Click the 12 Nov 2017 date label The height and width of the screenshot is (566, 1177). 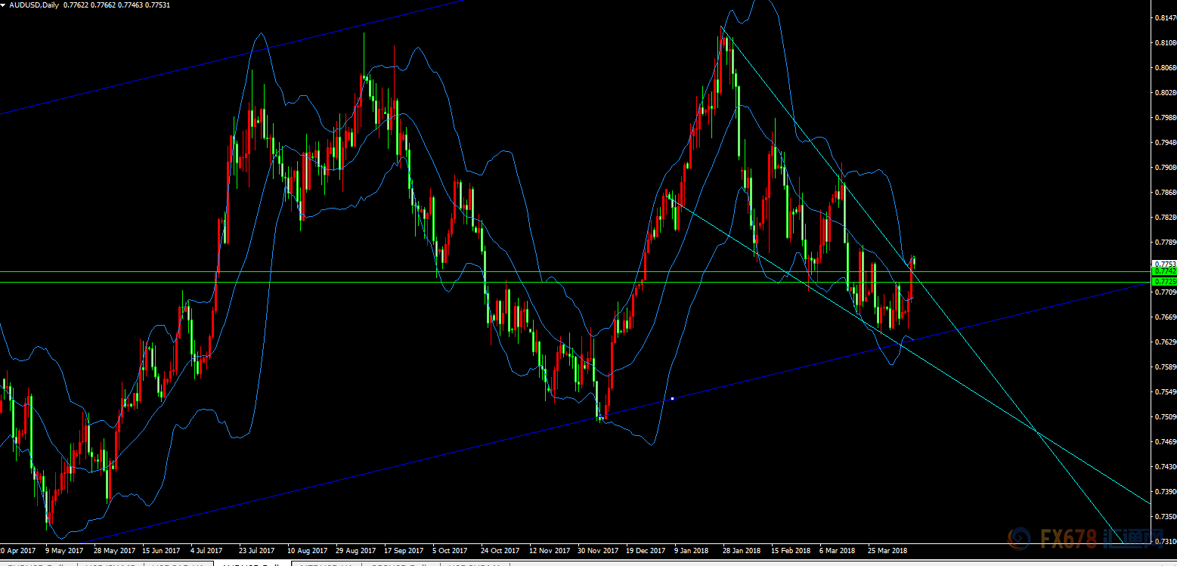(x=550, y=551)
